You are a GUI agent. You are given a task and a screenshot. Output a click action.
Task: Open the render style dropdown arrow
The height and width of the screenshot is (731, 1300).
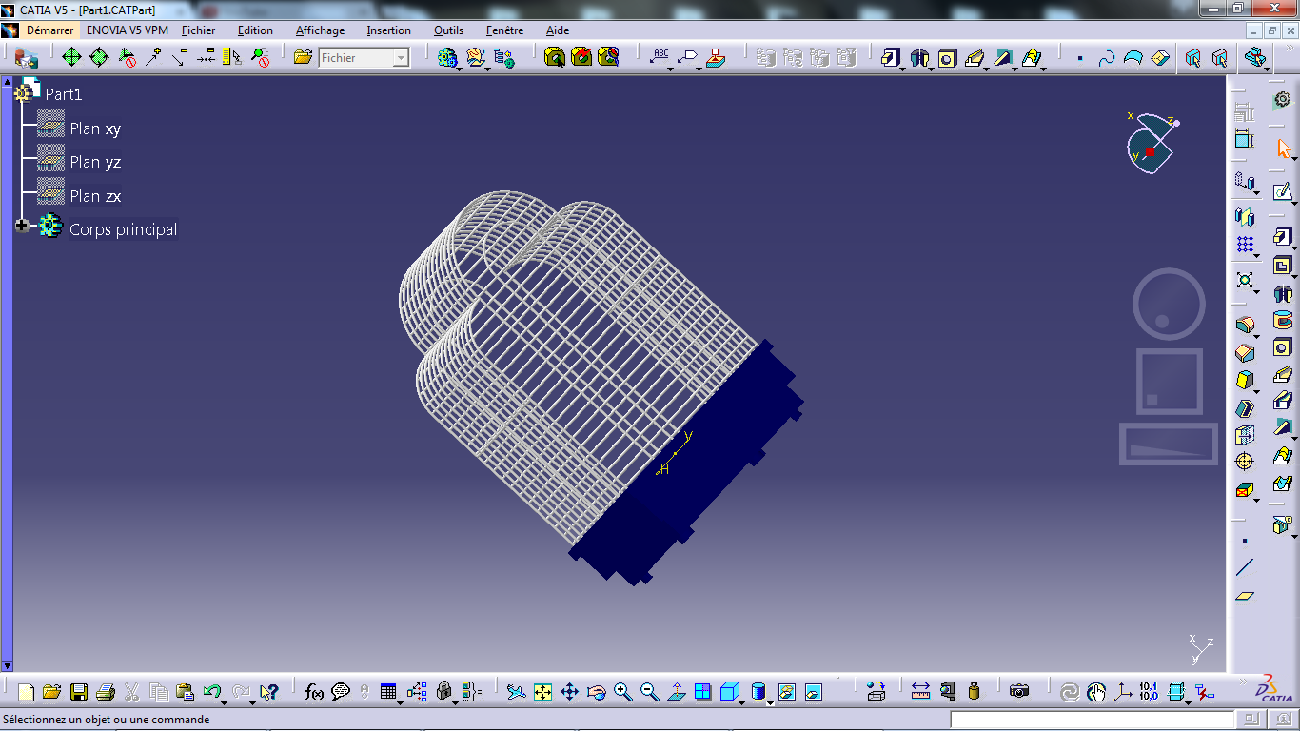click(769, 702)
